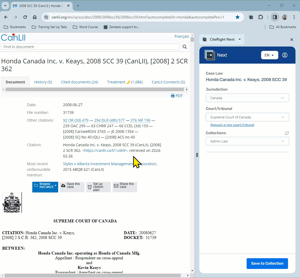This screenshot has width=300, height=278.
Task: Open the Zendesk support ticket bookmark
Action: (x=121, y=27)
